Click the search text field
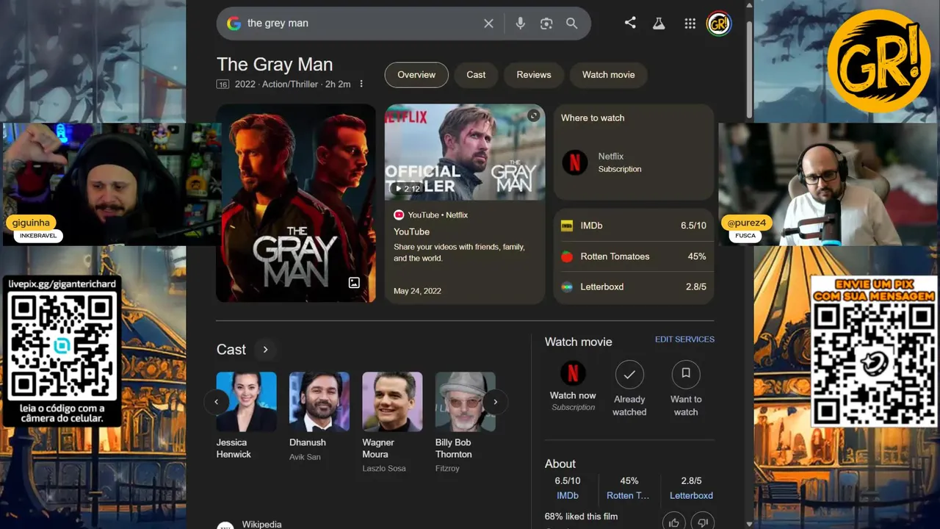Image resolution: width=940 pixels, height=529 pixels. click(360, 24)
